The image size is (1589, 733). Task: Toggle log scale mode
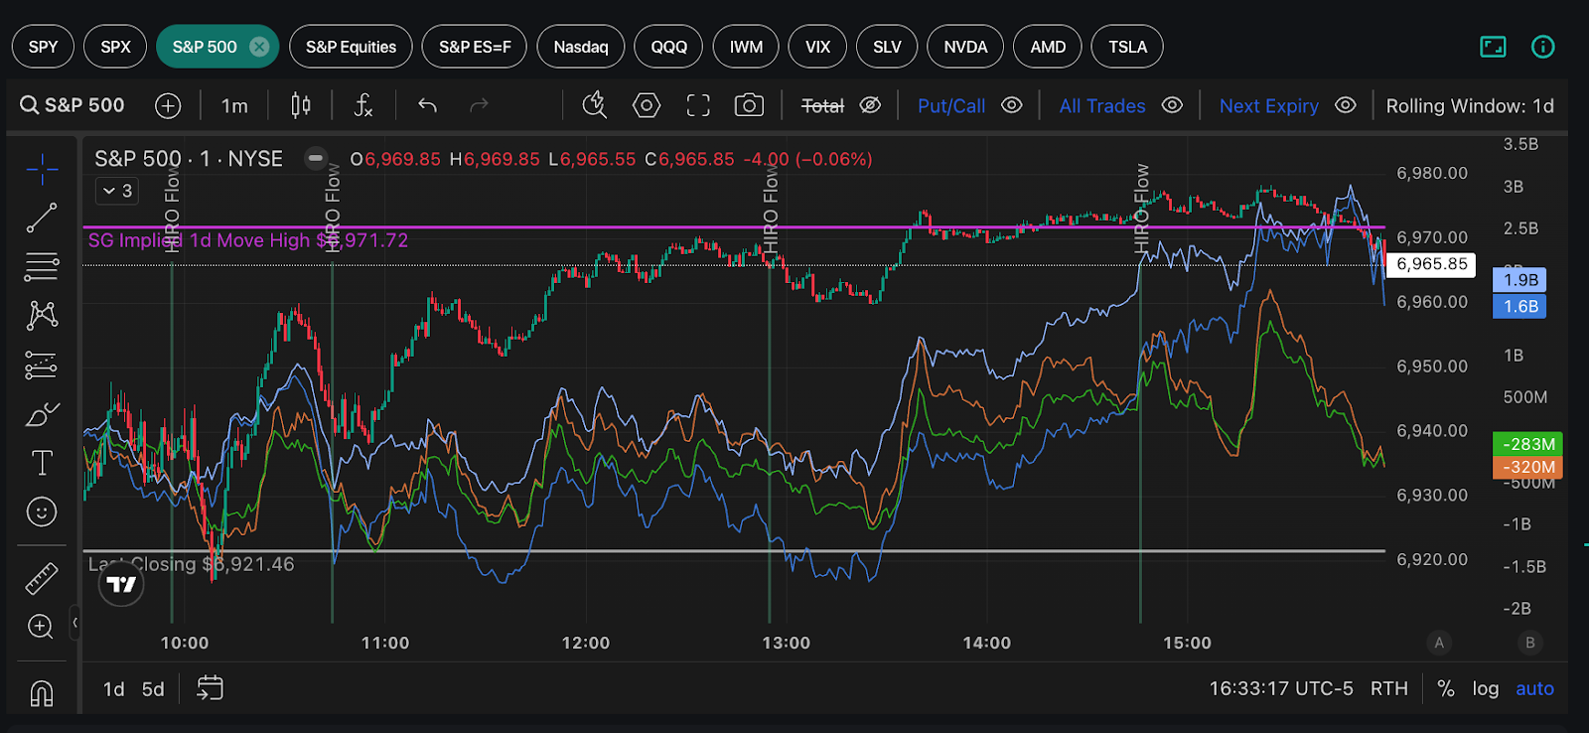[1486, 688]
